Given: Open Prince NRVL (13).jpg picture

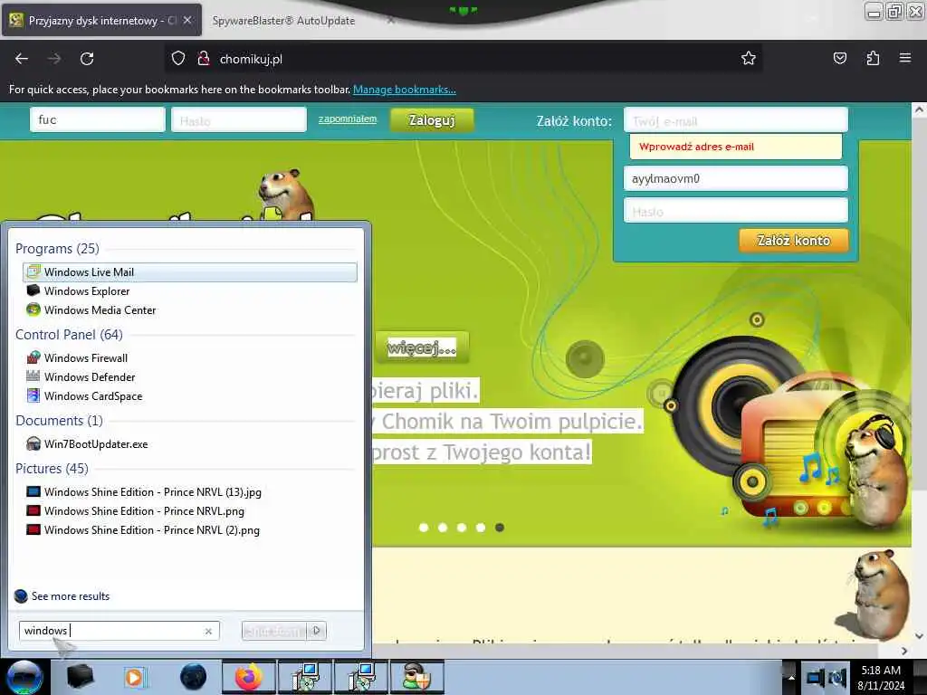Looking at the screenshot, I should point(190,491).
